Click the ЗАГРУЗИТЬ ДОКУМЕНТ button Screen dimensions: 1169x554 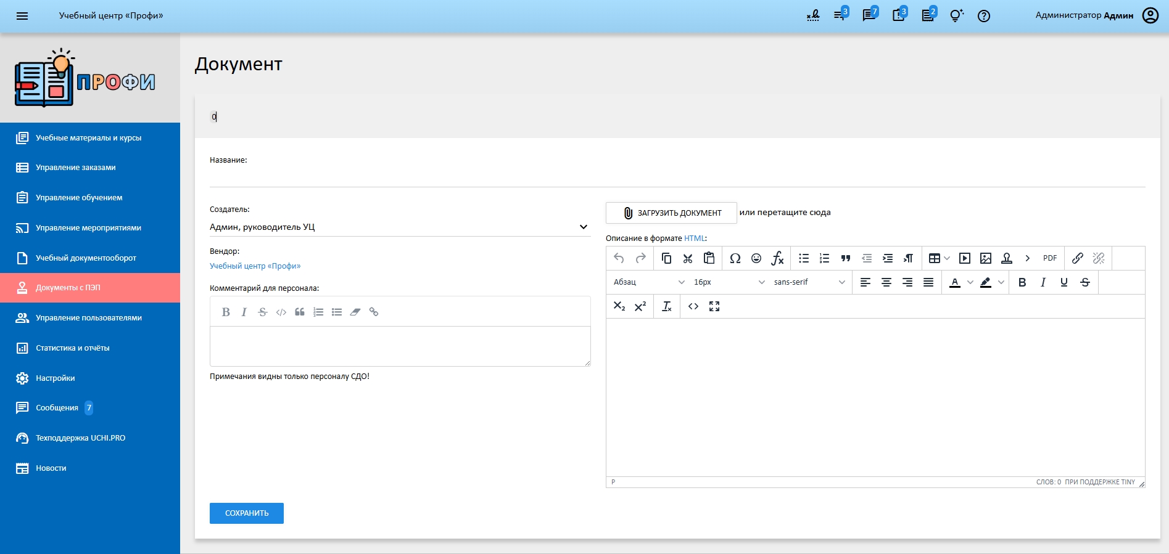[671, 213]
